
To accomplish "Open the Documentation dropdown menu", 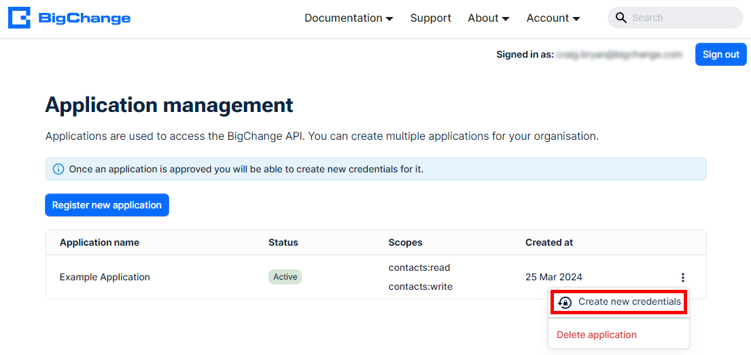I will [349, 18].
